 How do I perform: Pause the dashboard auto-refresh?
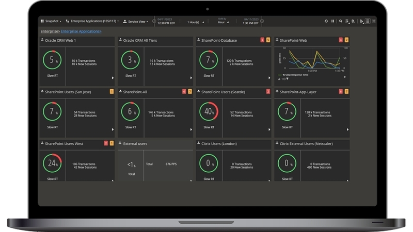pyautogui.click(x=332, y=21)
